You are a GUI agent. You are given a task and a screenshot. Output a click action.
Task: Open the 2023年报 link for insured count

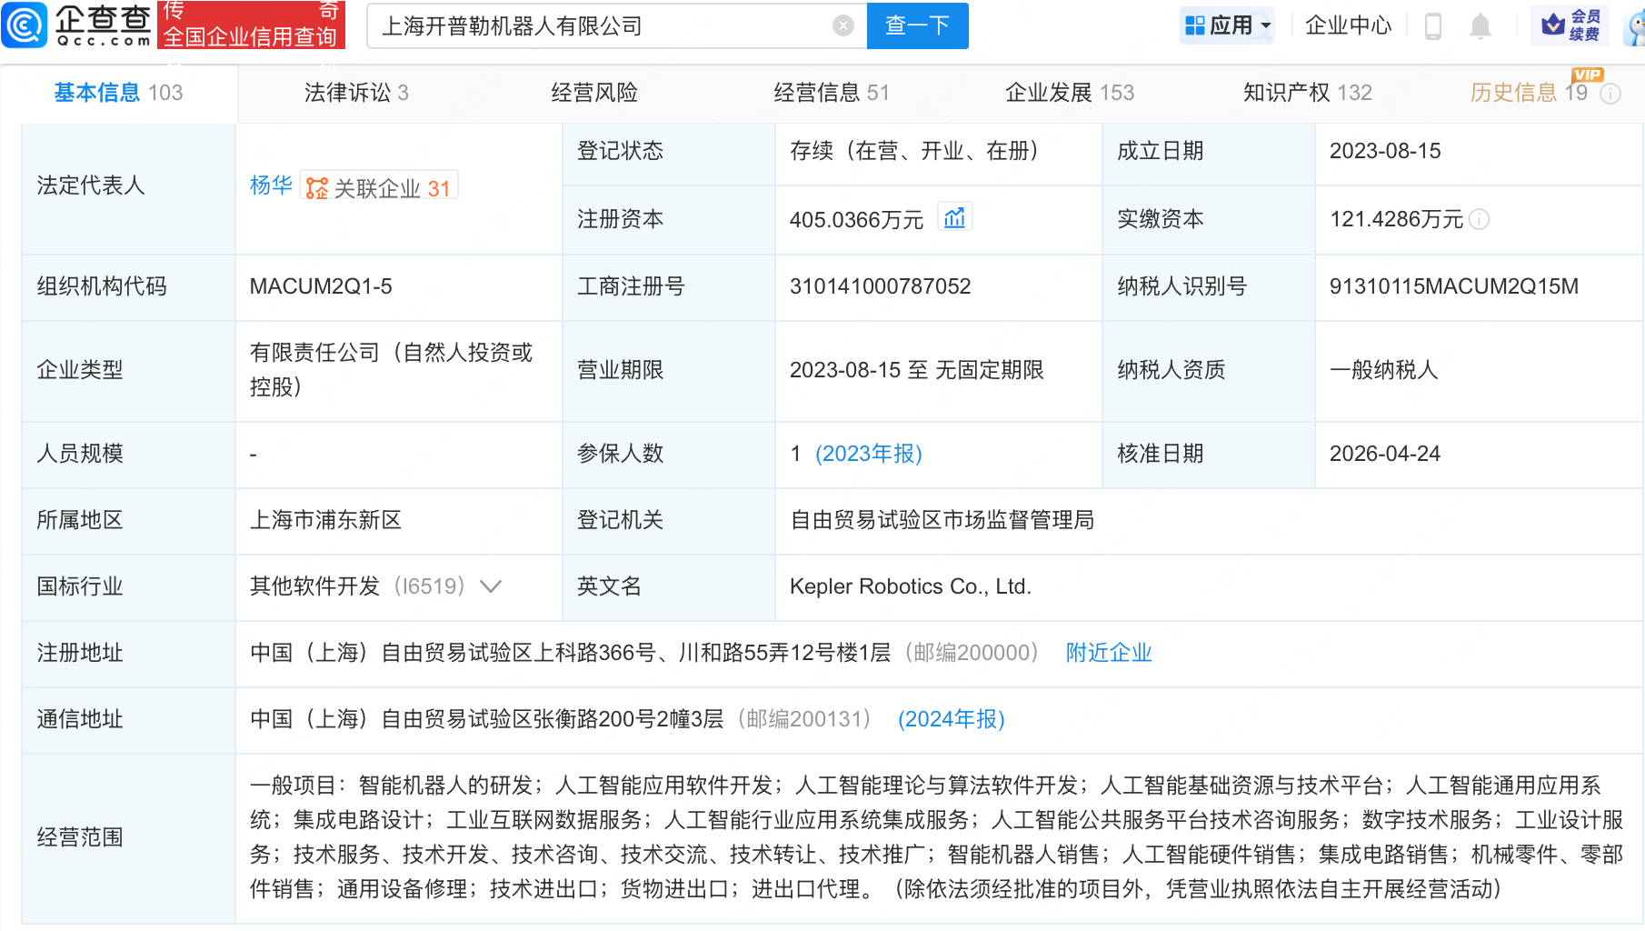[868, 454]
